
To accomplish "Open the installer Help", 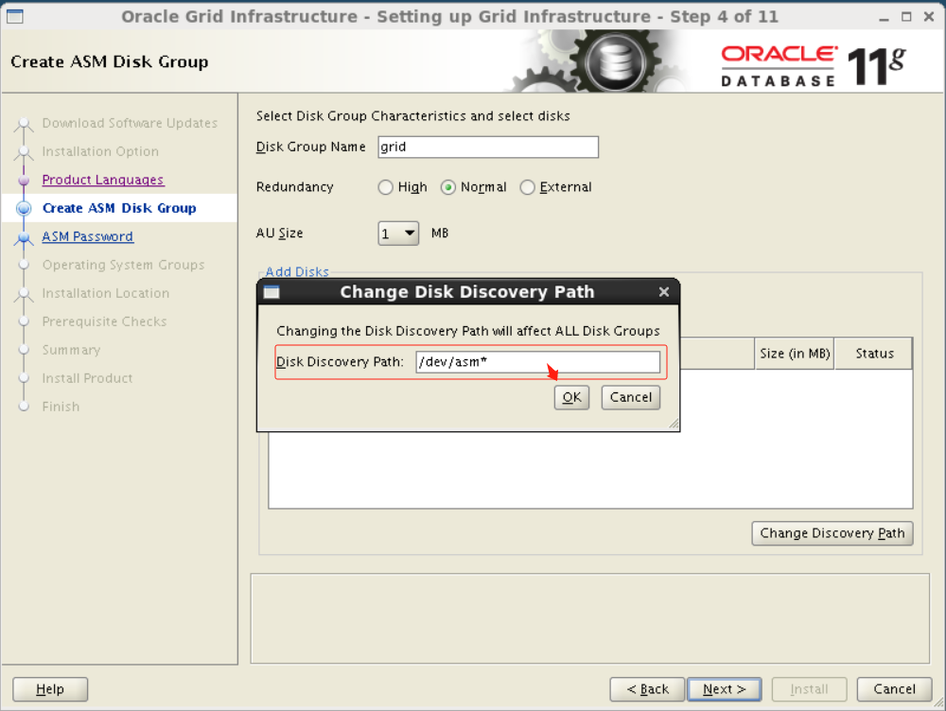I will (49, 689).
